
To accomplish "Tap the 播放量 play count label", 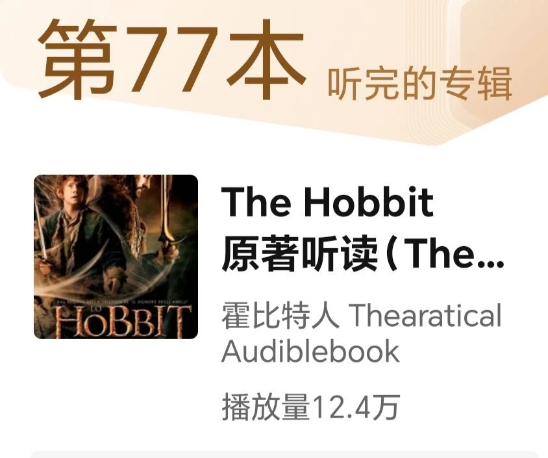I will point(266,406).
